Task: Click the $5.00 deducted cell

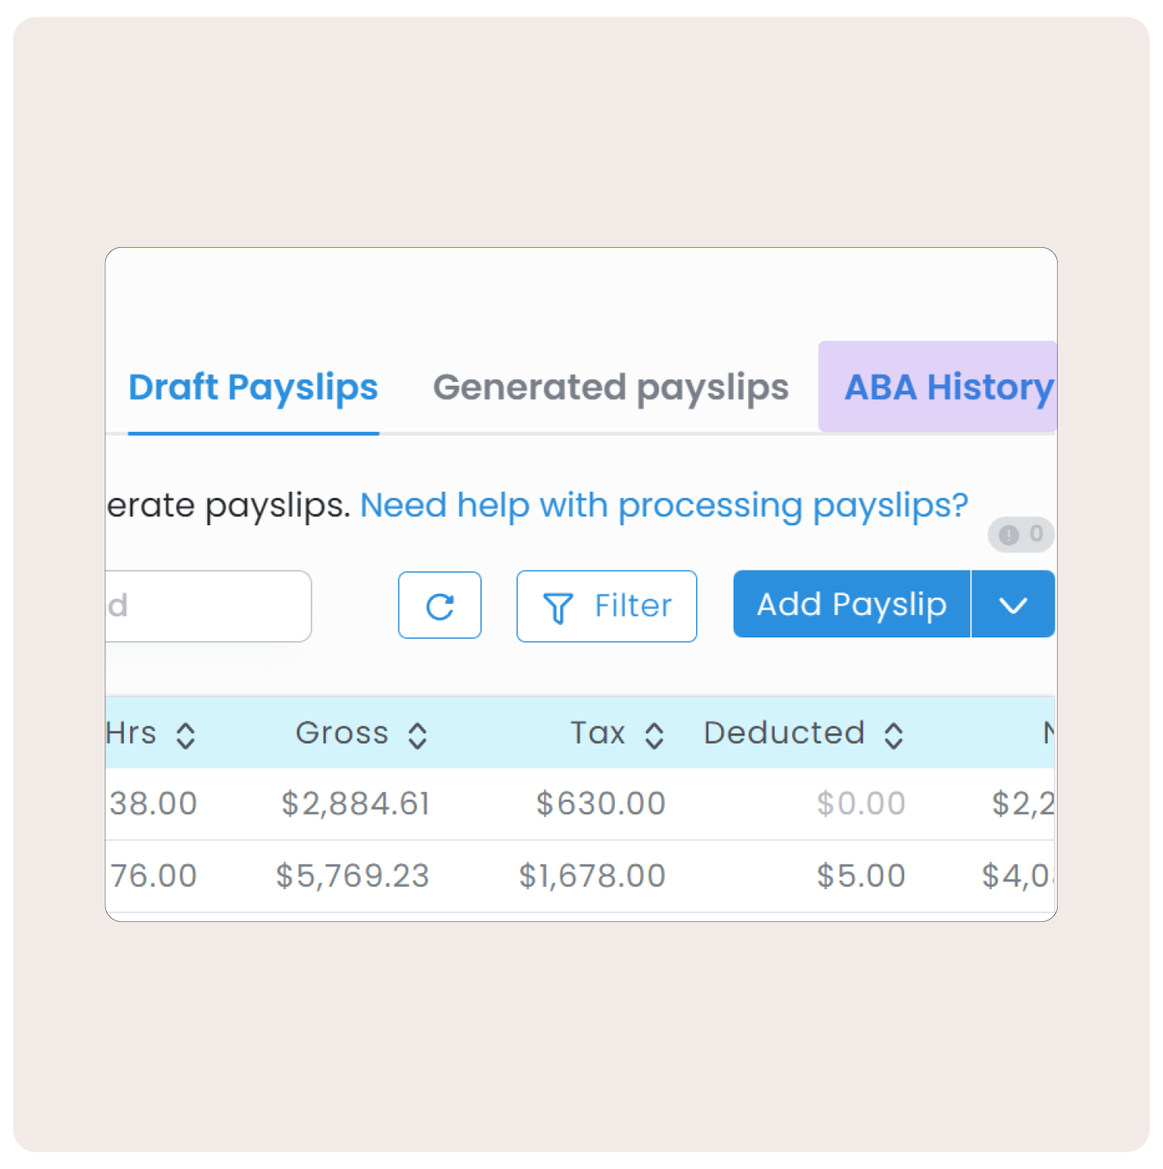Action: pos(861,875)
